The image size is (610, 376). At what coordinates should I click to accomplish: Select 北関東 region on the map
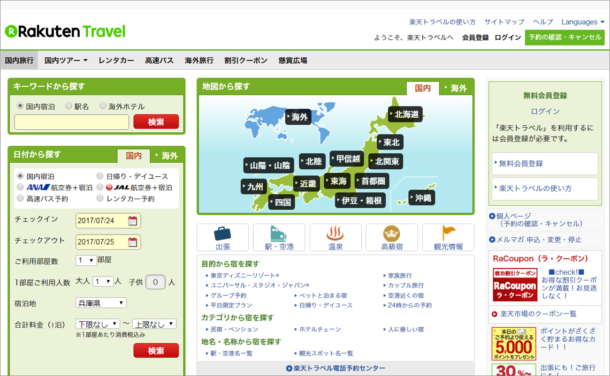click(x=386, y=161)
